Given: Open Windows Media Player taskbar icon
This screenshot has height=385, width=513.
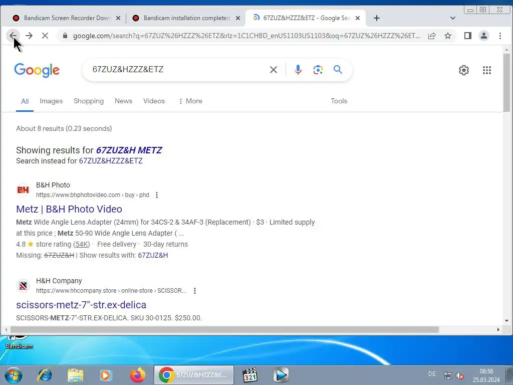Looking at the screenshot, I should (x=106, y=375).
